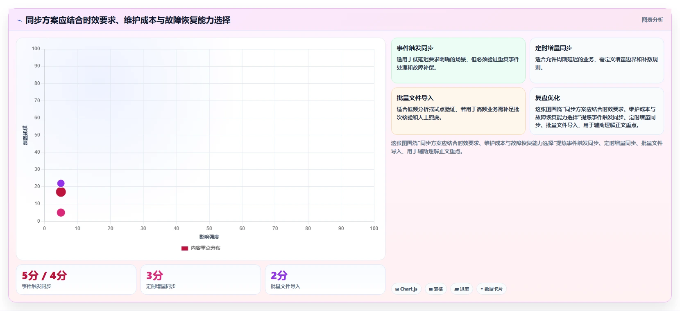The height and width of the screenshot is (311, 680).
Task: Click the 进度 tag
Action: coord(462,289)
